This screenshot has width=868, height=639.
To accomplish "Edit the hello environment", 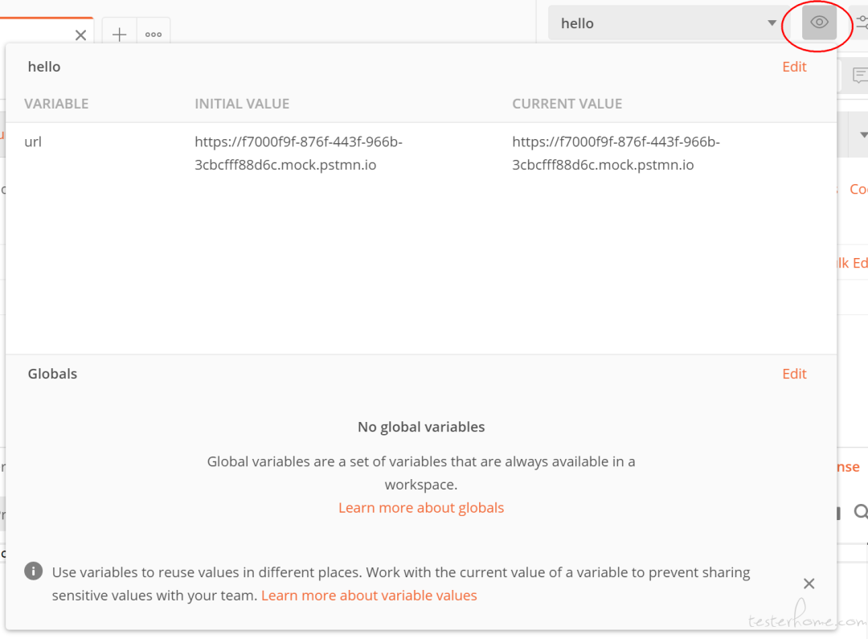I will point(794,67).
